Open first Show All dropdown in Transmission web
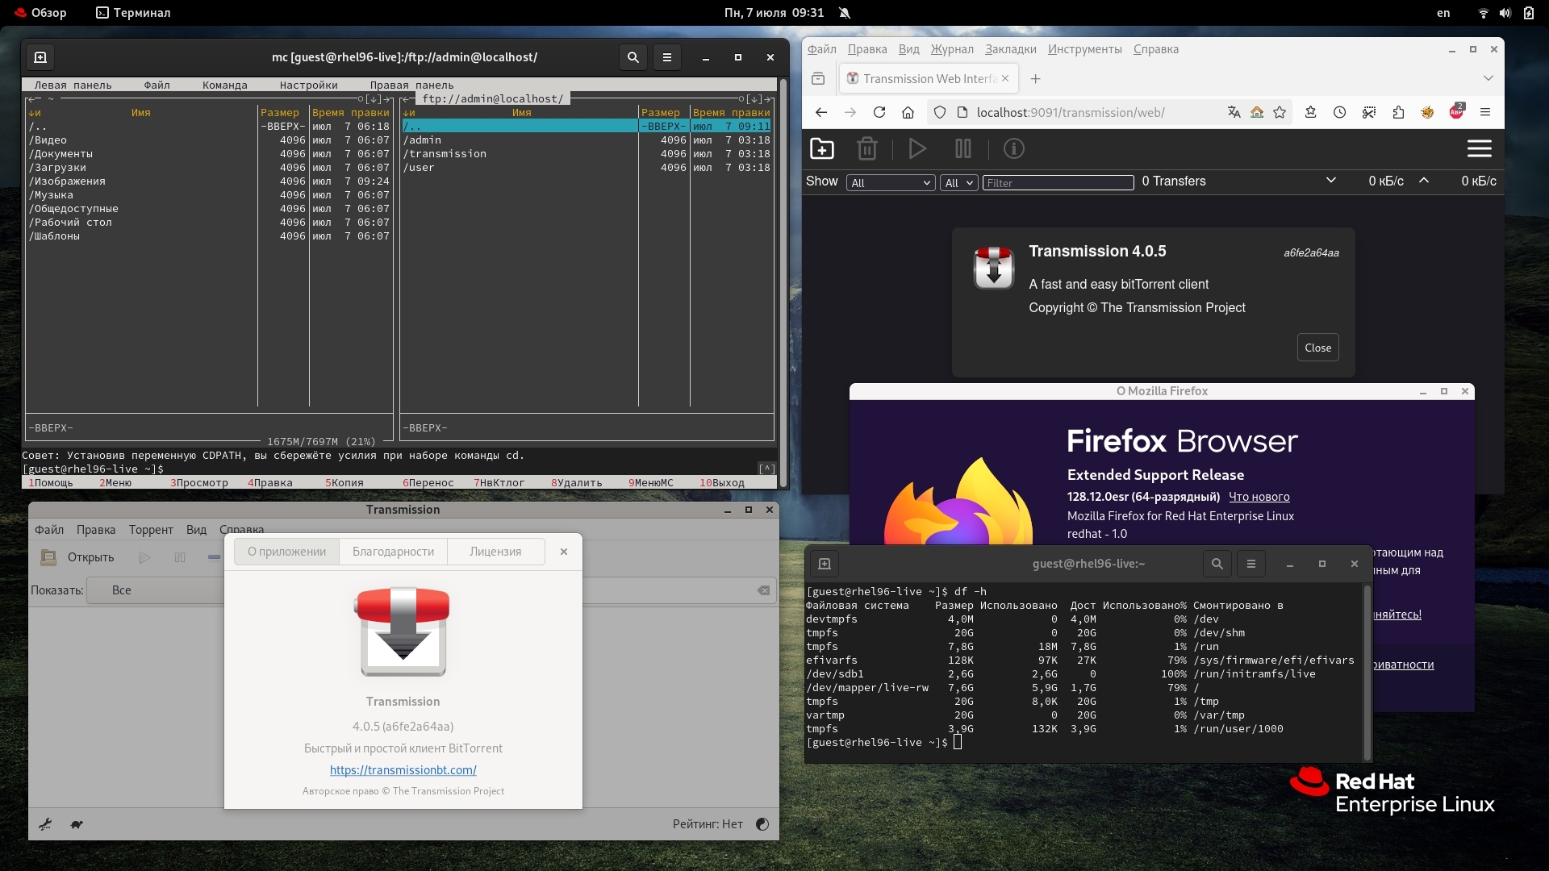Image resolution: width=1549 pixels, height=871 pixels. pos(890,183)
